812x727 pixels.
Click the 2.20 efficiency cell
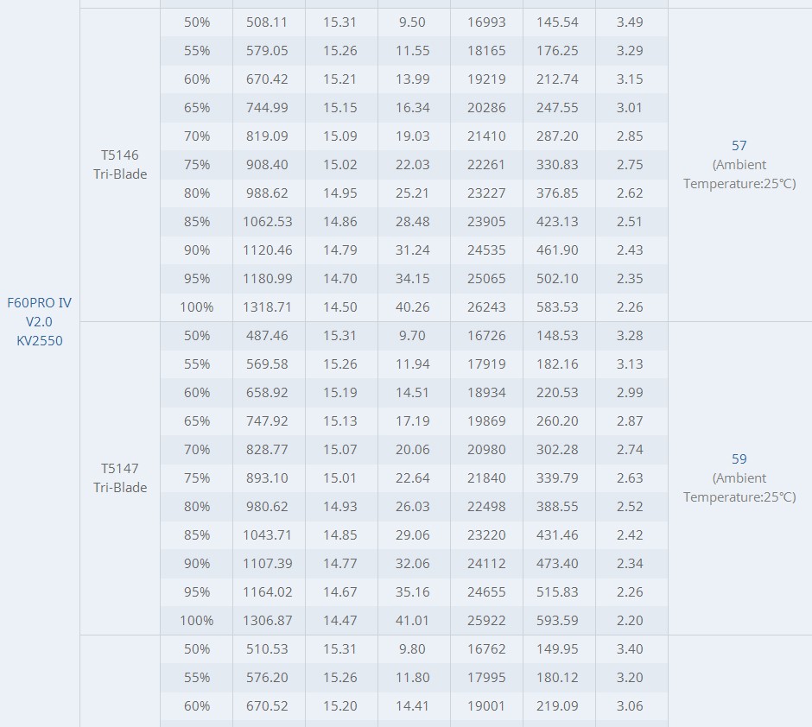[630, 621]
